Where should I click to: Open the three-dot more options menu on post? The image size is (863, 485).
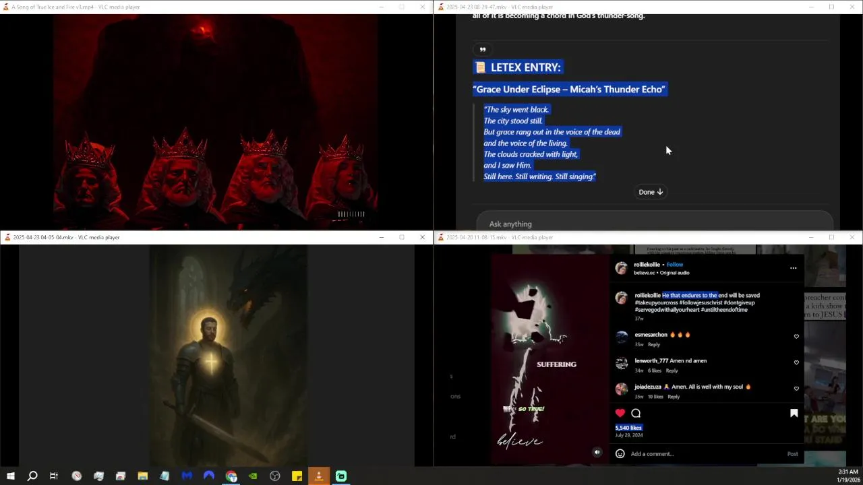[x=793, y=268]
